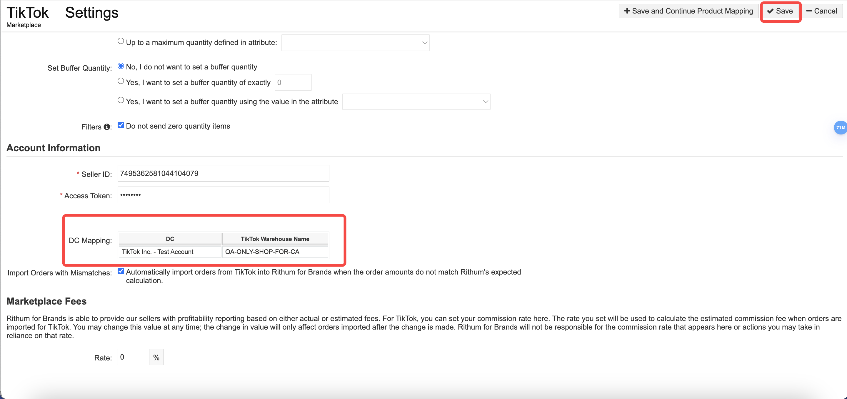The height and width of the screenshot is (399, 847).
Task: Click the DC column header
Action: pyautogui.click(x=170, y=239)
